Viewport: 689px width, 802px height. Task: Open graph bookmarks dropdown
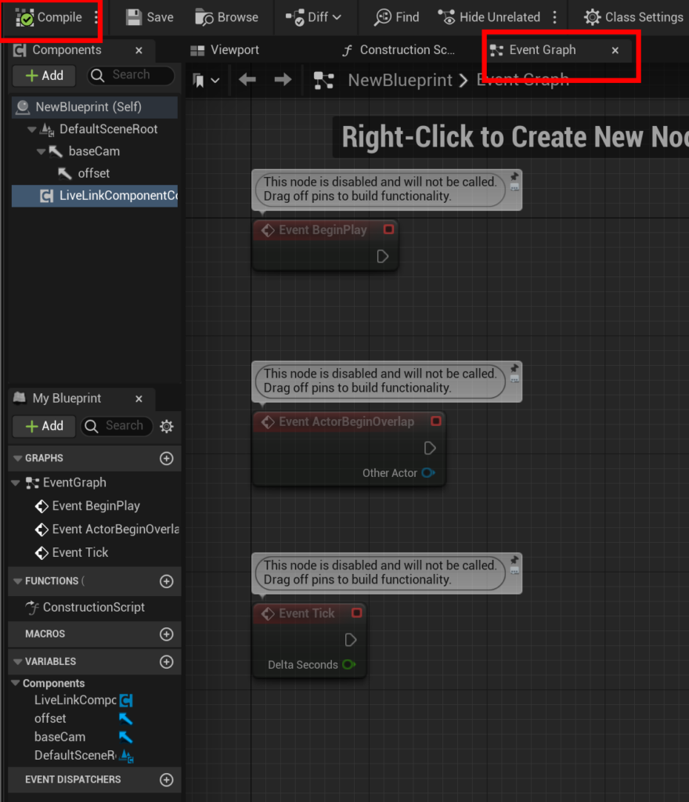coord(206,81)
